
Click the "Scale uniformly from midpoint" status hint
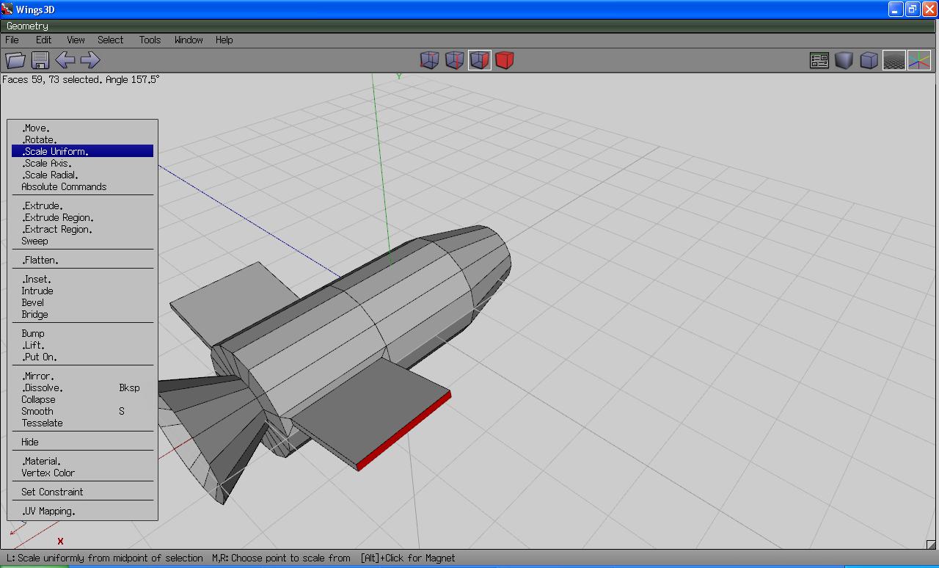pyautogui.click(x=104, y=558)
